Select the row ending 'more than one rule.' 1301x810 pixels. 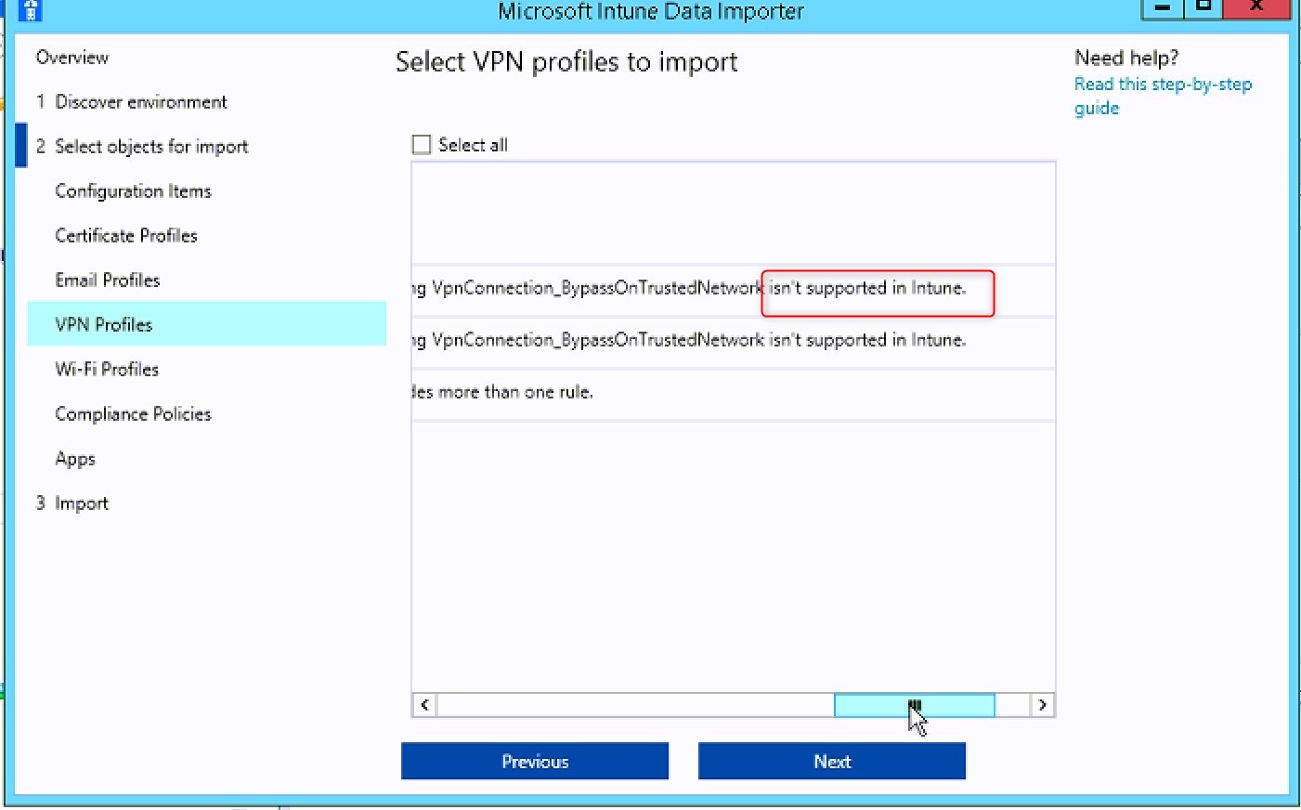[x=734, y=393]
